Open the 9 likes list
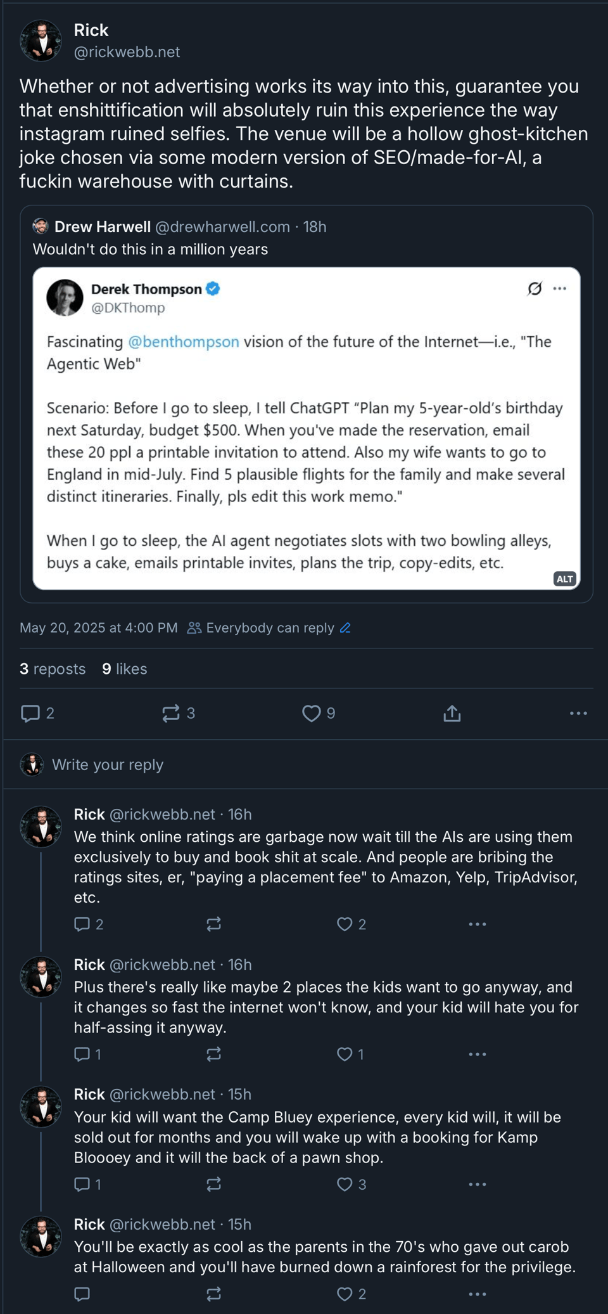The image size is (608, 1314). point(125,669)
